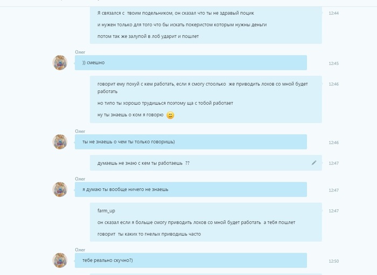Image resolution: width=377 pixels, height=275 pixels.
Task: Click the "но типо ты хорошо трудишься" line
Action: coord(165,103)
